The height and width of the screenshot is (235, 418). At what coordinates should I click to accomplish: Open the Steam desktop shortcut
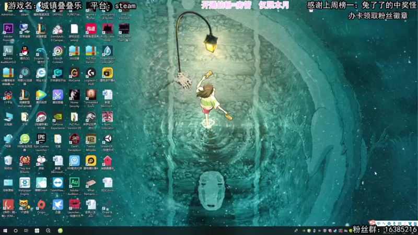coord(25,9)
